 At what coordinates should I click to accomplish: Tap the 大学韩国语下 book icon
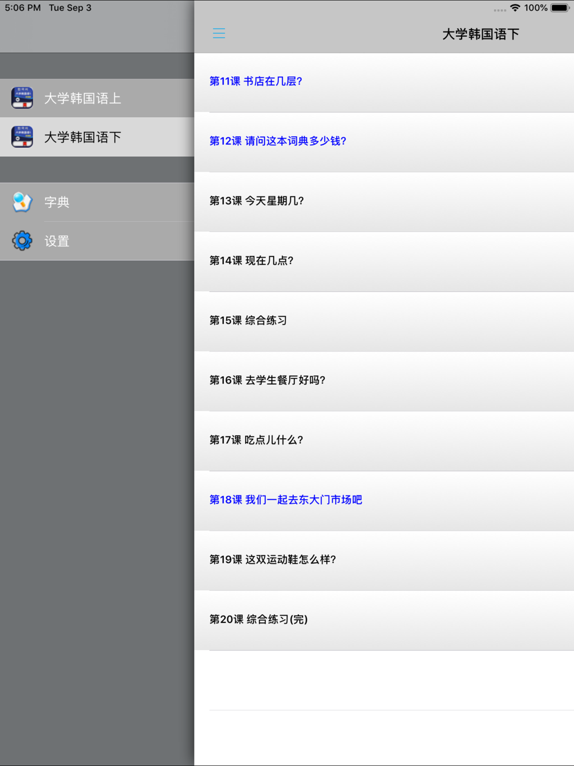(x=22, y=137)
